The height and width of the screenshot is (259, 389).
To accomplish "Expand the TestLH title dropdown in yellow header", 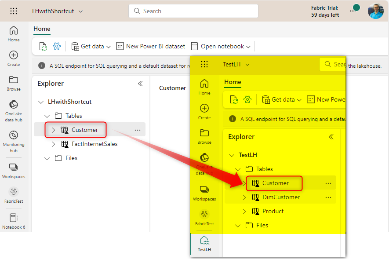I will pos(247,65).
